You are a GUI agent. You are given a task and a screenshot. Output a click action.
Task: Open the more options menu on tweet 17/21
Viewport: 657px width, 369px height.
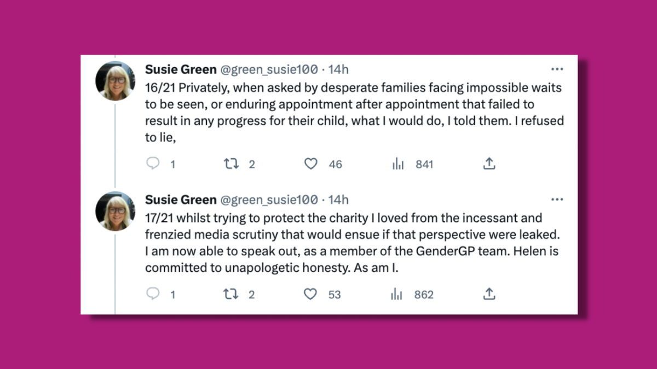557,199
